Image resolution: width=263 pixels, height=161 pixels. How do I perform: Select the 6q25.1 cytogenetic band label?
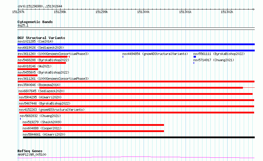pyautogui.click(x=23, y=25)
